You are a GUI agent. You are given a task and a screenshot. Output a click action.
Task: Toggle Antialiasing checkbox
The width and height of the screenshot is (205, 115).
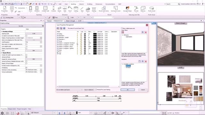(26, 68)
